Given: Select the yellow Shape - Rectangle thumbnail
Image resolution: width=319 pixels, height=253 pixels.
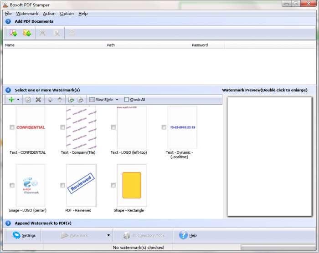Looking at the screenshot, I should 132,185.
